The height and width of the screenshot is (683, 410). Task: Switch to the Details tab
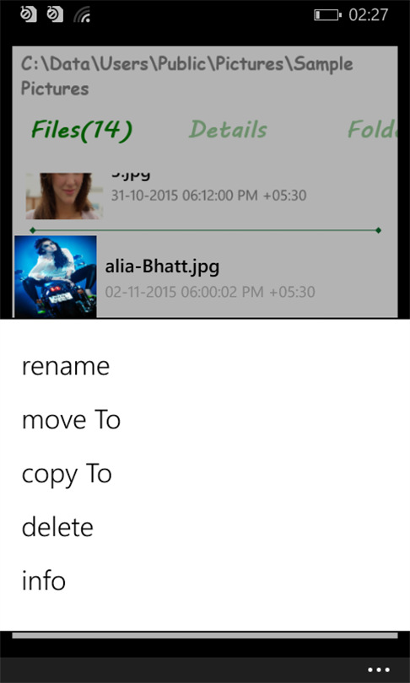[229, 129]
